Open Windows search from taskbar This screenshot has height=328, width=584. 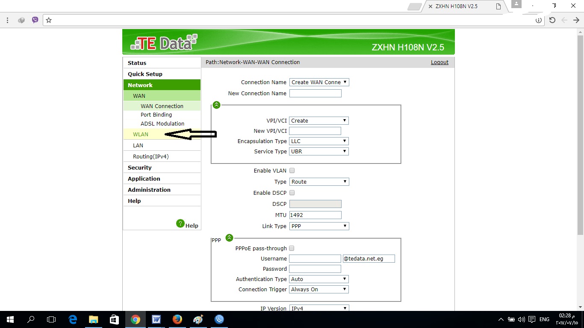[x=31, y=319]
